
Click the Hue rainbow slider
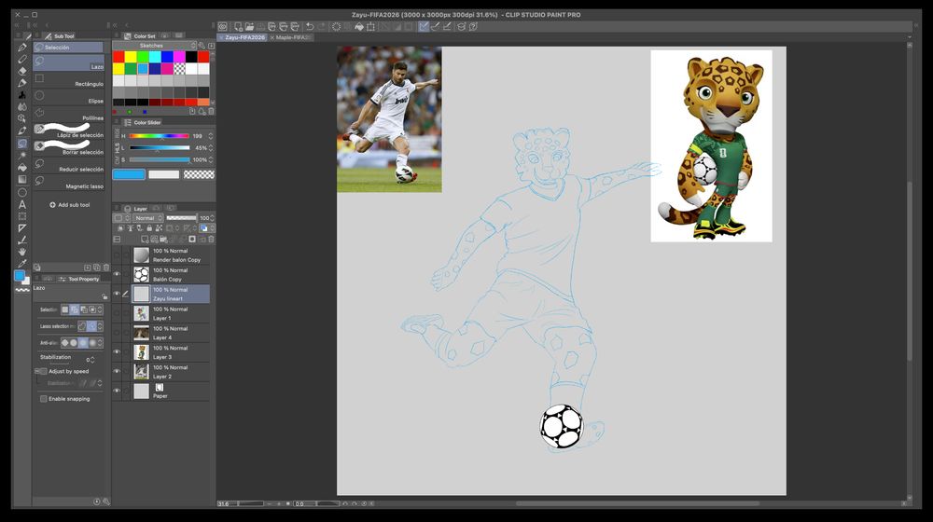point(159,136)
